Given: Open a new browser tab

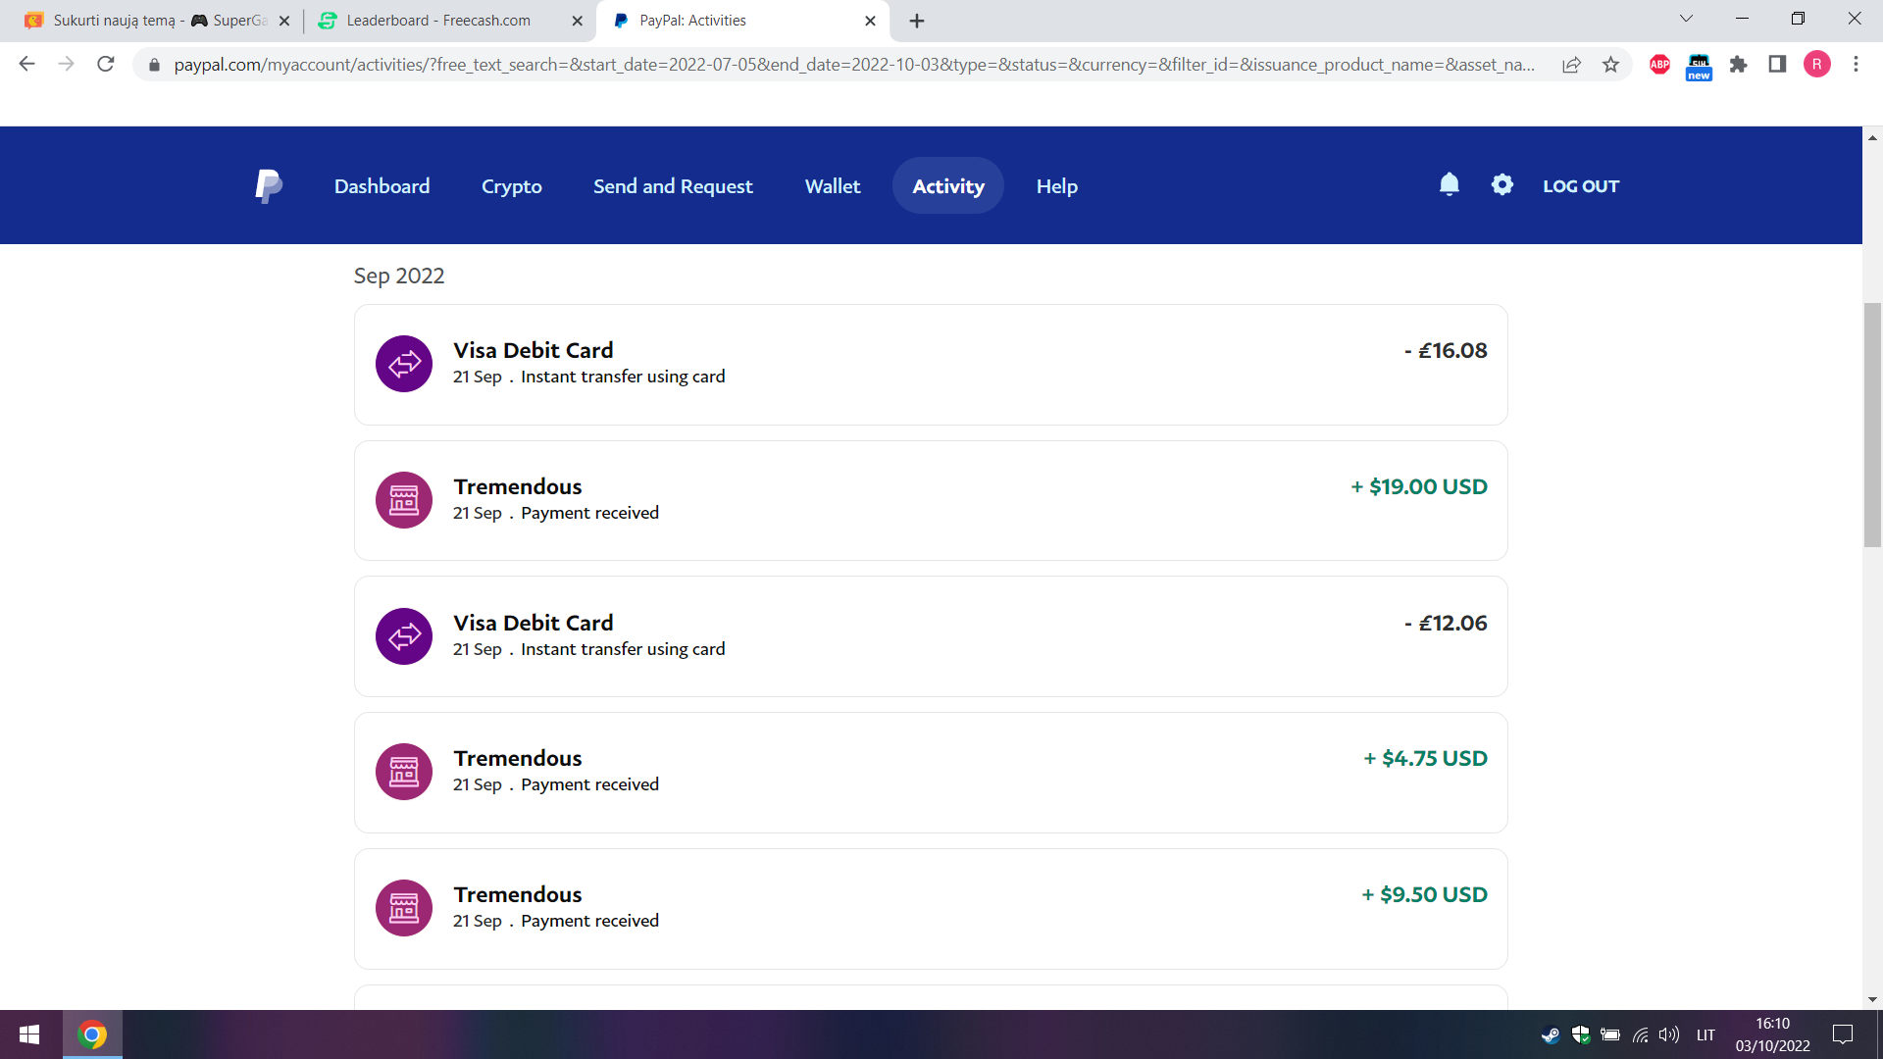Looking at the screenshot, I should pyautogui.click(x=917, y=21).
